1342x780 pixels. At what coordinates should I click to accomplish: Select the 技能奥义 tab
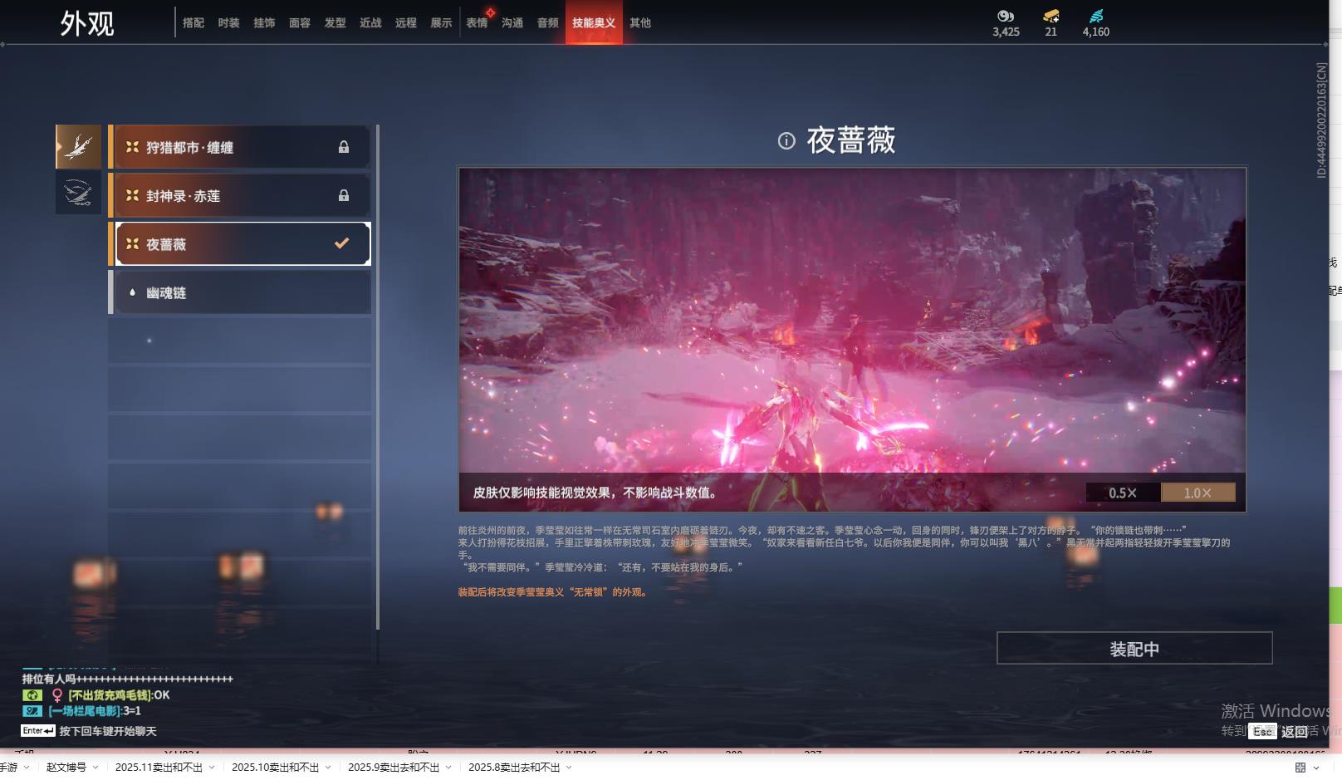594,22
